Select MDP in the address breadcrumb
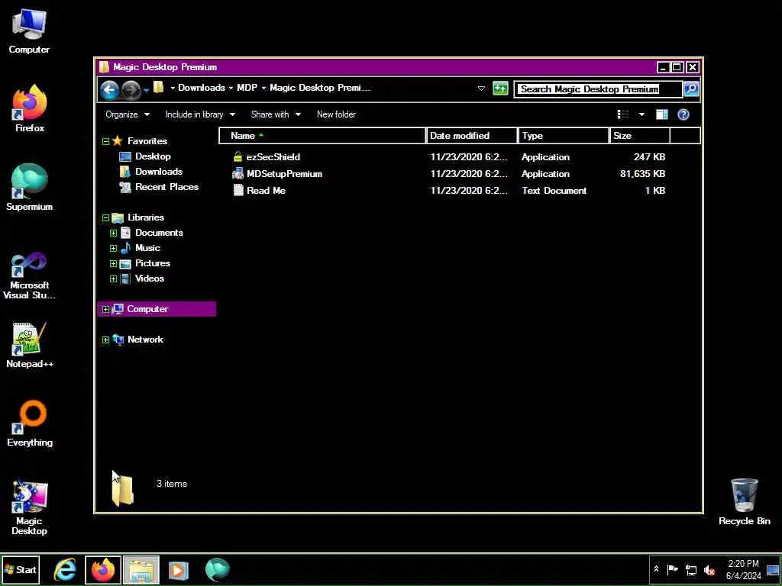 pos(247,88)
